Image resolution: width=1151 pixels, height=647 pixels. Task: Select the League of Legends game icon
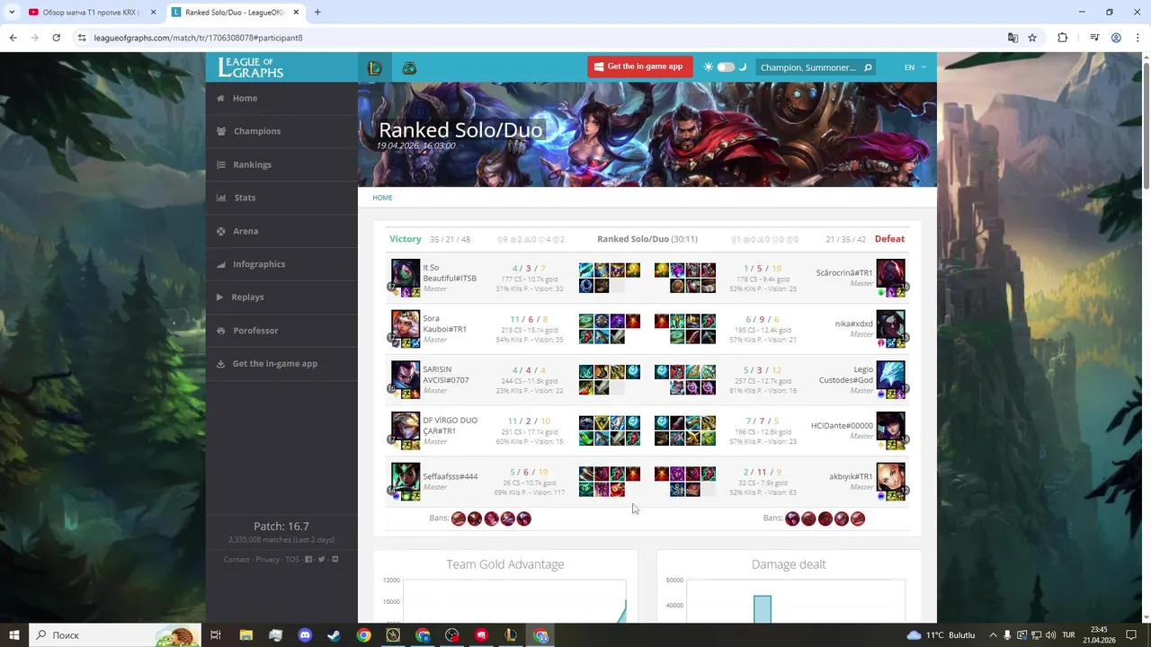[x=375, y=67]
